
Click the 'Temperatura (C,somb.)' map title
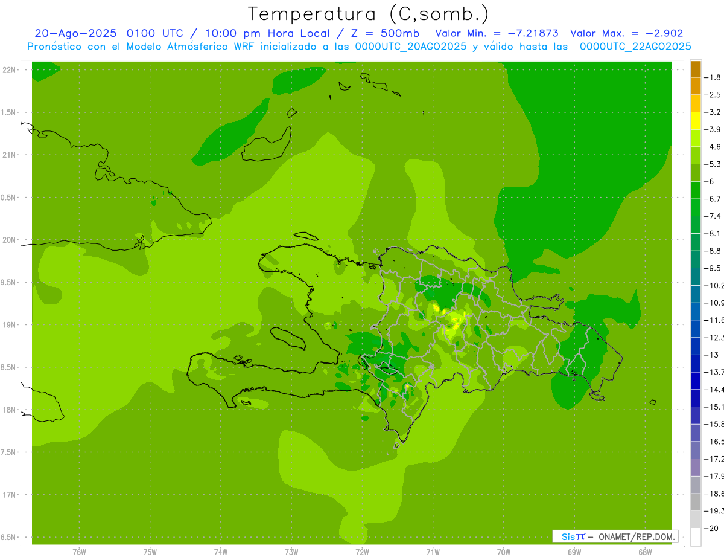(369, 14)
